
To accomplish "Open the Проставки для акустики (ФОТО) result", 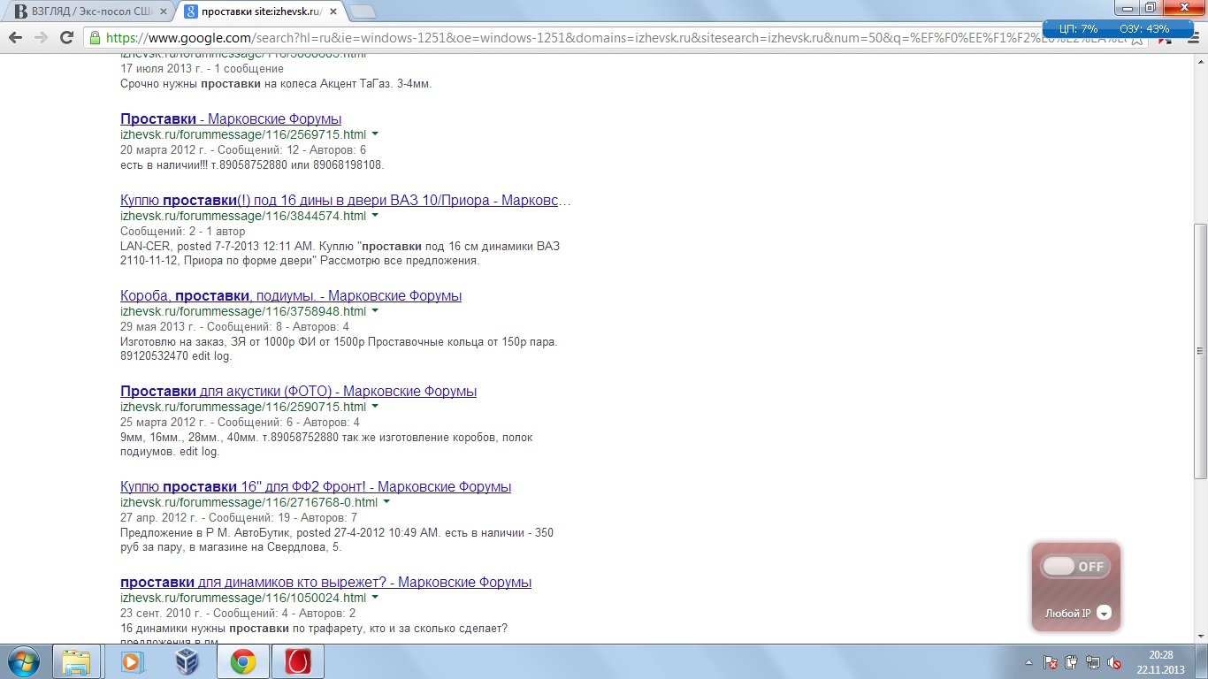I will 298,392.
